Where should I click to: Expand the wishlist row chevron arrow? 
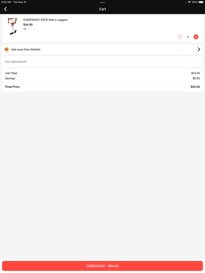click(199, 49)
